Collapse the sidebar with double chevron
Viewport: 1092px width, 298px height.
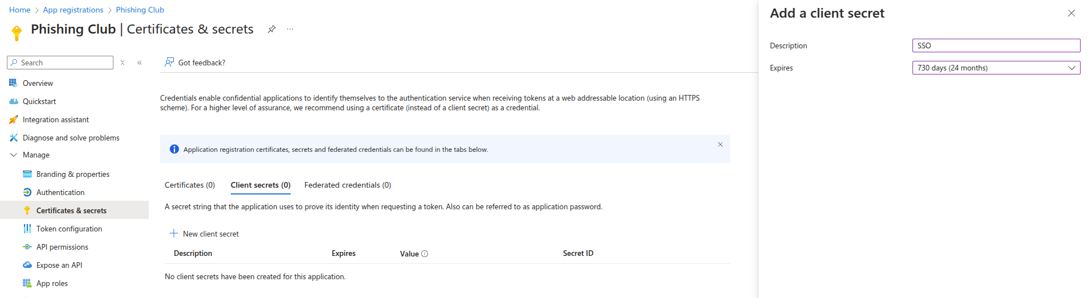click(140, 63)
